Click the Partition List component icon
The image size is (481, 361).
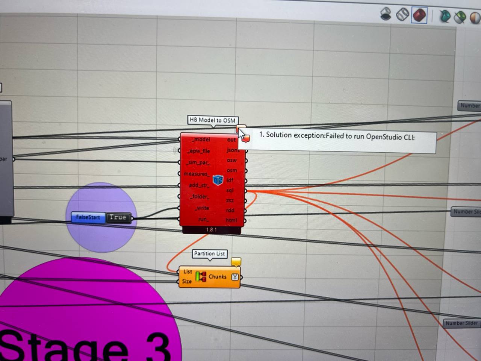(201, 276)
